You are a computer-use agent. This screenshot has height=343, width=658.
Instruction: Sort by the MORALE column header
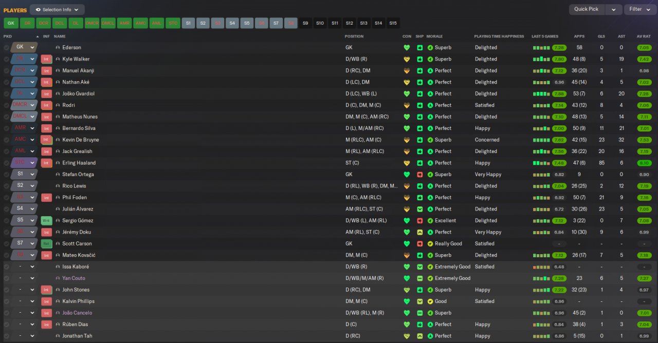(x=434, y=36)
